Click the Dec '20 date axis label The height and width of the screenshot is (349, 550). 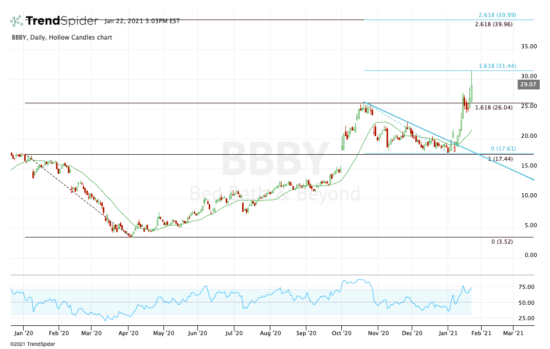[x=412, y=333]
